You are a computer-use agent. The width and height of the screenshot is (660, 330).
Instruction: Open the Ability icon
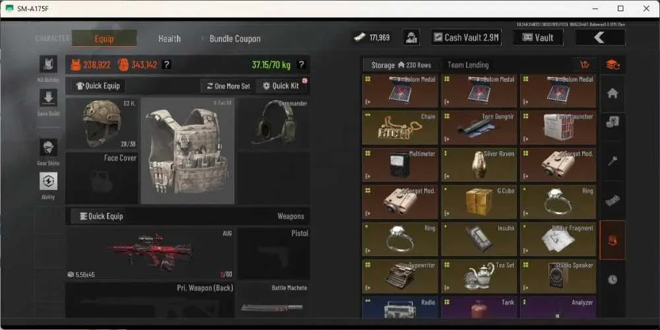coord(48,181)
